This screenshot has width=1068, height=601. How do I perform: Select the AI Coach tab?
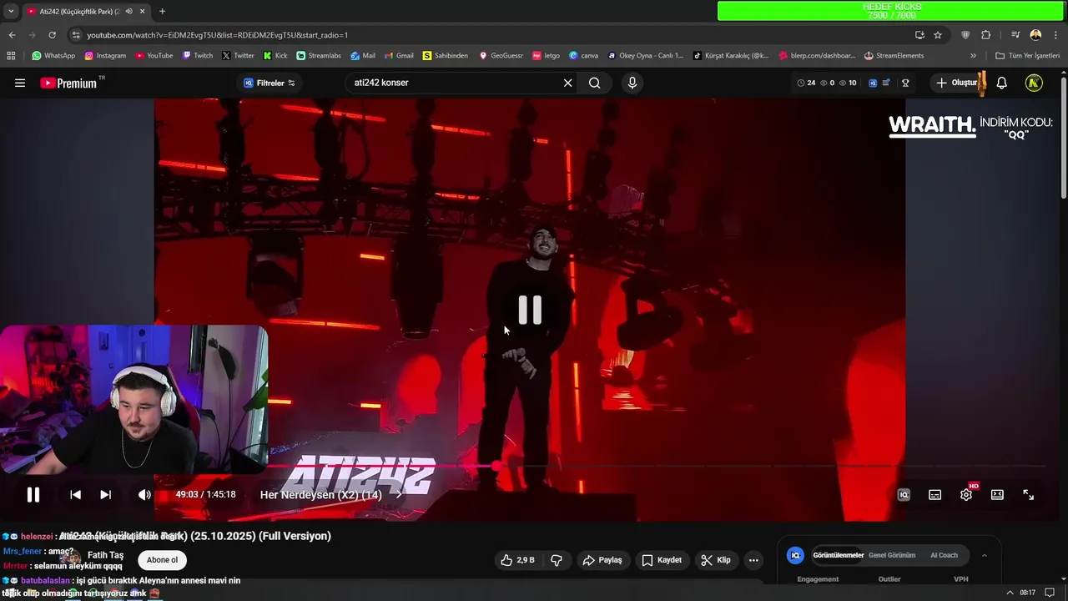click(x=944, y=555)
